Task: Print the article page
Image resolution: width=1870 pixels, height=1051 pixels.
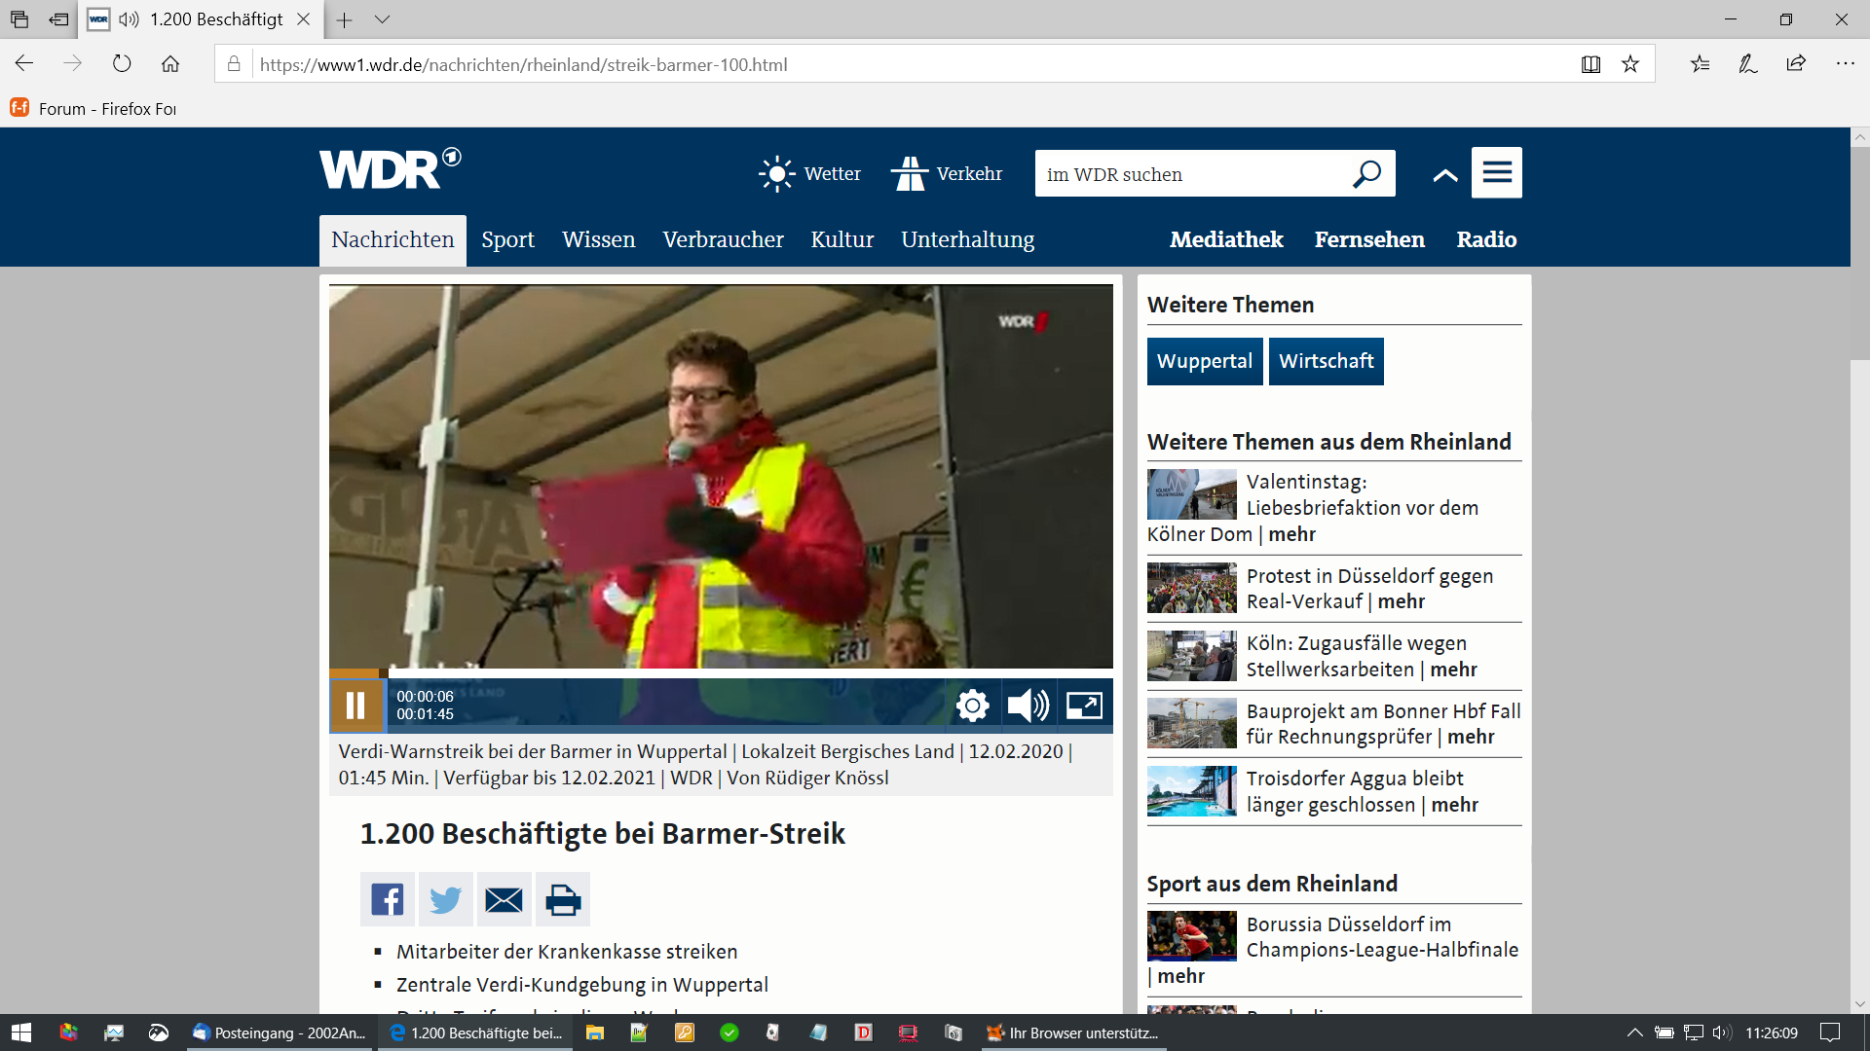Action: [x=562, y=899]
